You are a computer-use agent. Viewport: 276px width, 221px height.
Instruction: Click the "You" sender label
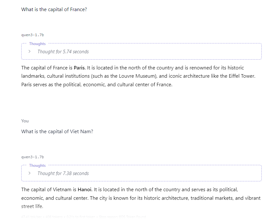point(25,121)
